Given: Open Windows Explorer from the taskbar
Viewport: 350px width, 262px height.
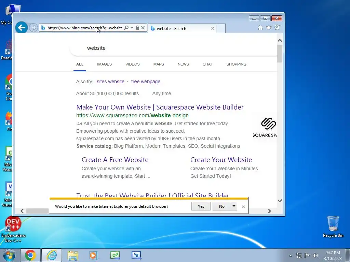Looking at the screenshot, I should pos(73,255).
